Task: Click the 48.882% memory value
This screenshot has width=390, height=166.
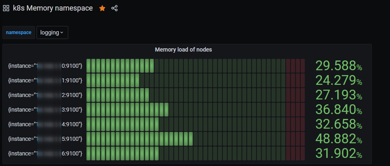Action: (338, 139)
